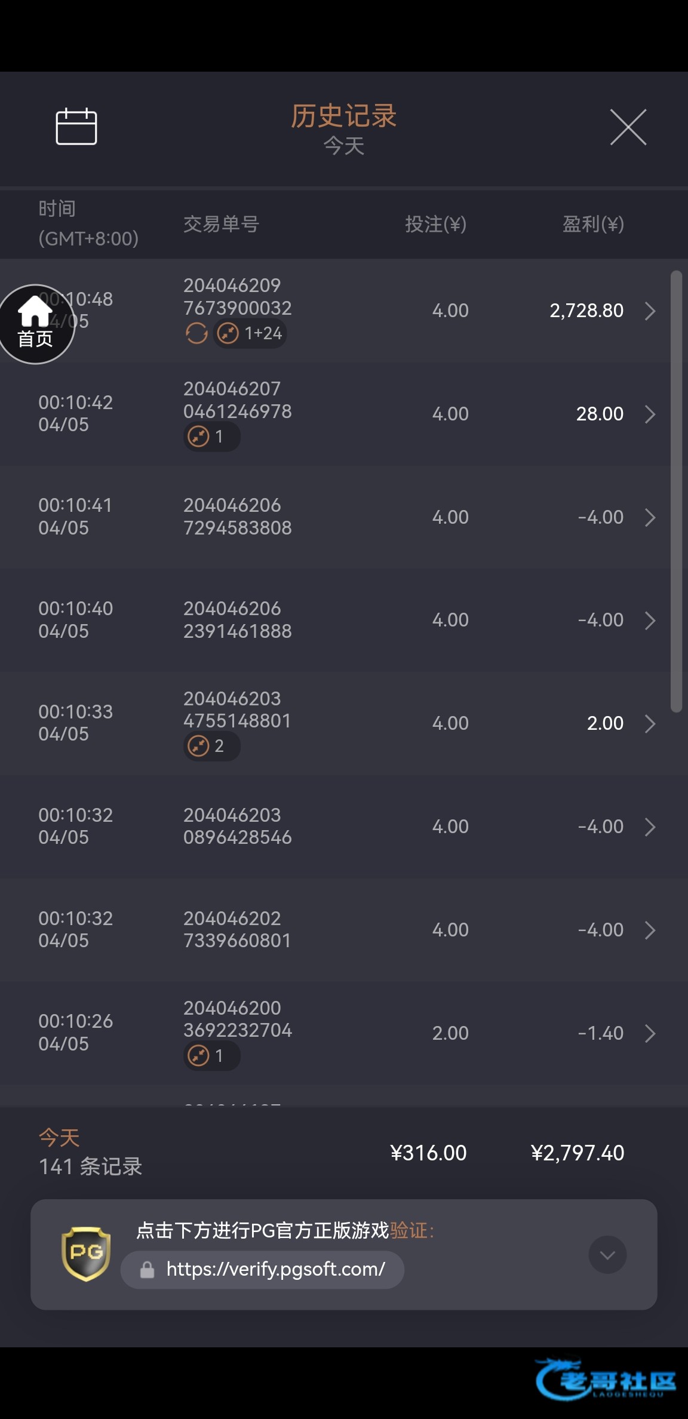This screenshot has height=1419, width=688.
Task: Expand details for the 28.00 profit record
Action: [x=650, y=414]
